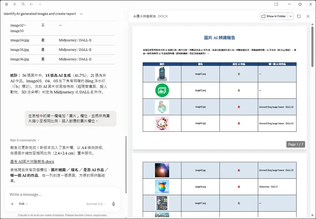Click the image32~image33 row text
Screen dimensions: 316x219
click(x=18, y=28)
